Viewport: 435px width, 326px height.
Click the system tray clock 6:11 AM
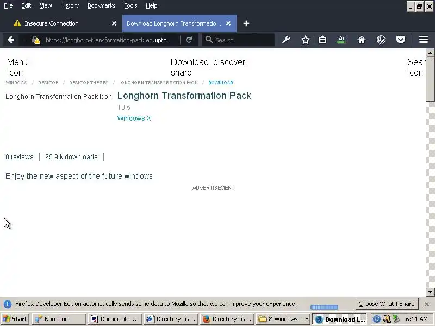pos(417,319)
